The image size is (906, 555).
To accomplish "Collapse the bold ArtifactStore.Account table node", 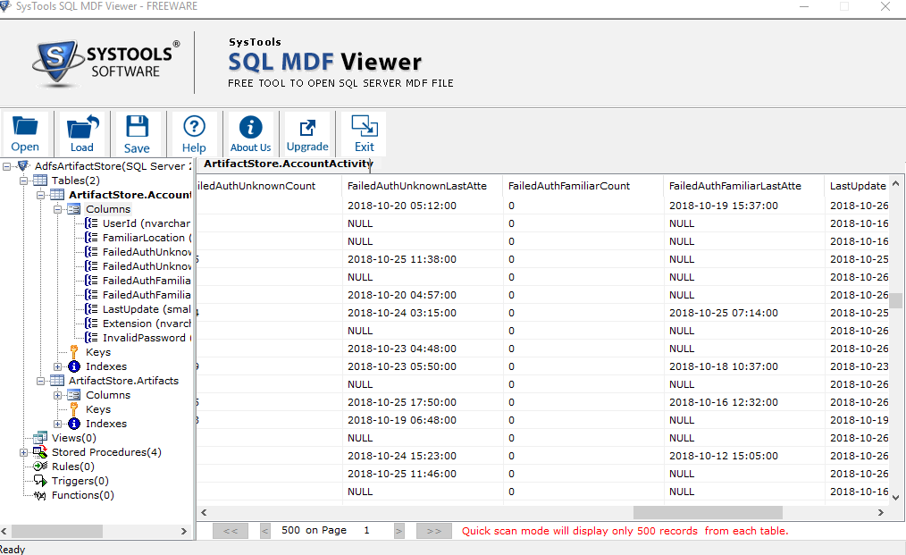I will coord(41,195).
